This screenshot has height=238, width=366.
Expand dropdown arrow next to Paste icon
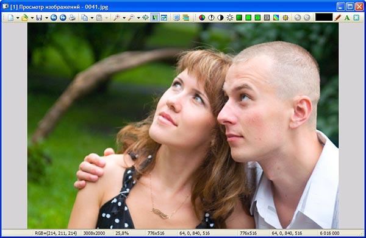[x=107, y=18]
